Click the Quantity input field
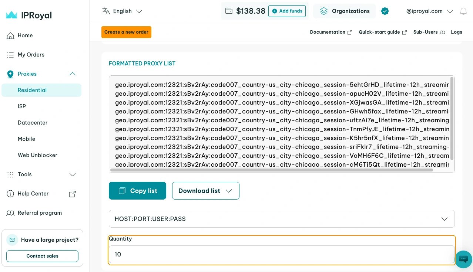This screenshot has height=272, width=473. (x=282, y=254)
